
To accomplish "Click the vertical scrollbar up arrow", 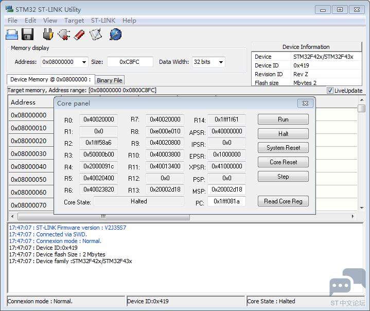I will [x=362, y=100].
